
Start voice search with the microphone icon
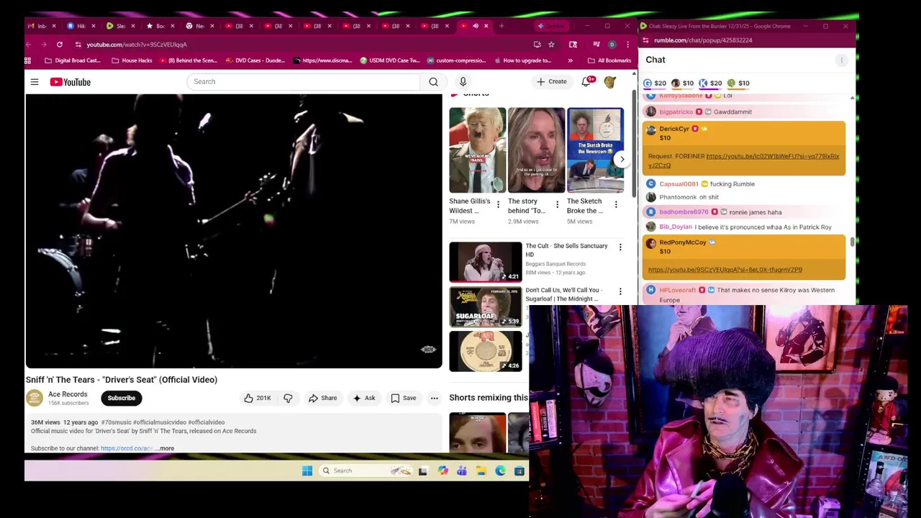pos(463,81)
